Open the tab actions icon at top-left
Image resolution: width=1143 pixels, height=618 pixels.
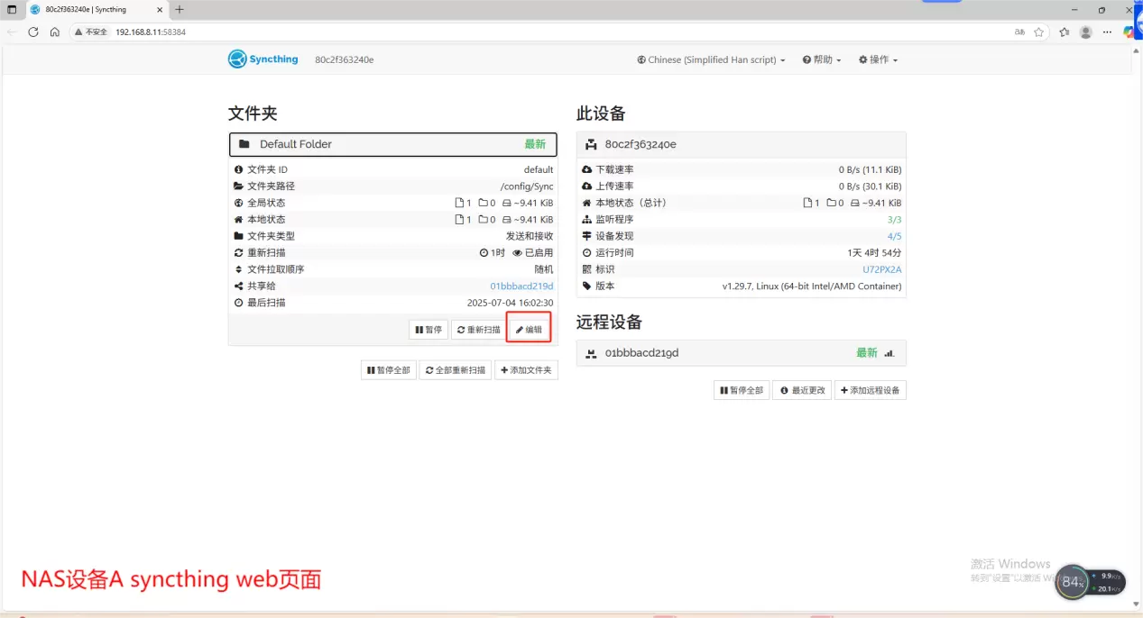[x=12, y=9]
